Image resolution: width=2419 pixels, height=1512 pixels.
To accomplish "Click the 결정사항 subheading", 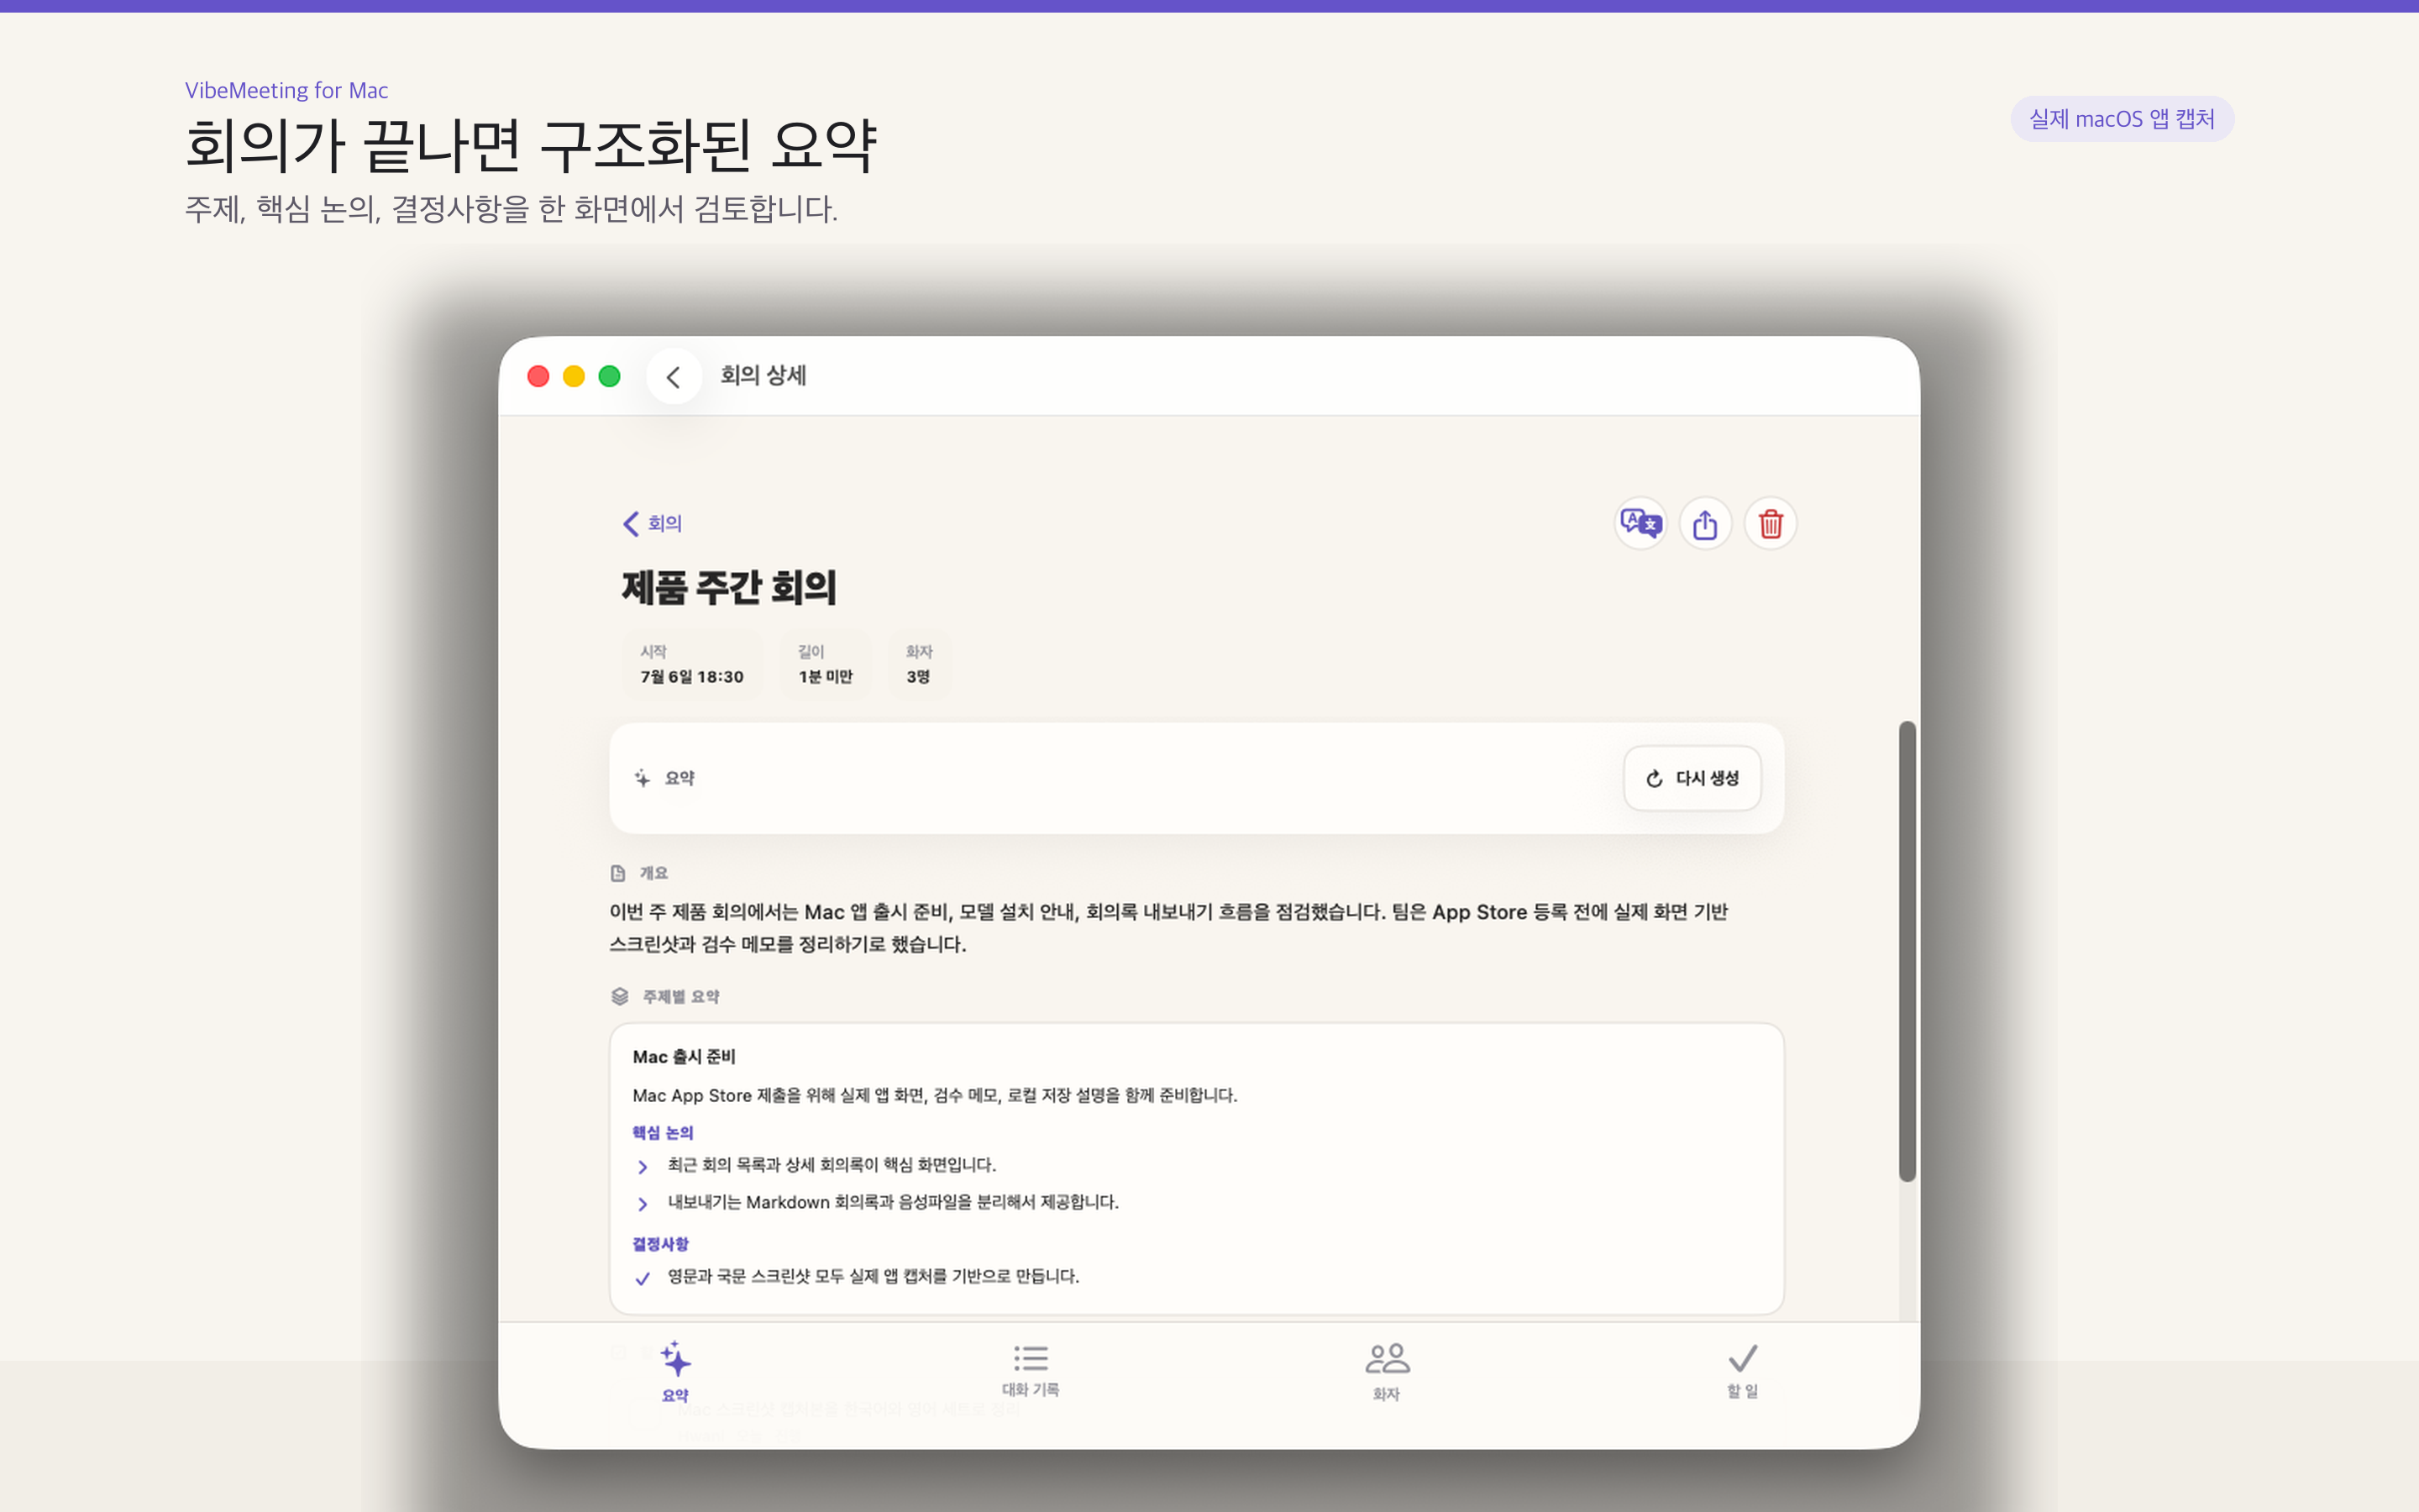I will click(661, 1244).
